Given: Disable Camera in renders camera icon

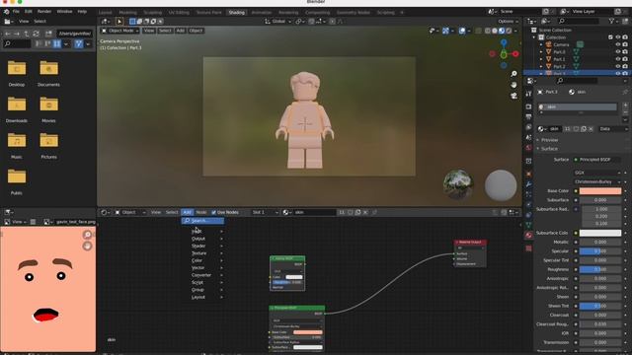Looking at the screenshot, I should coord(625,44).
